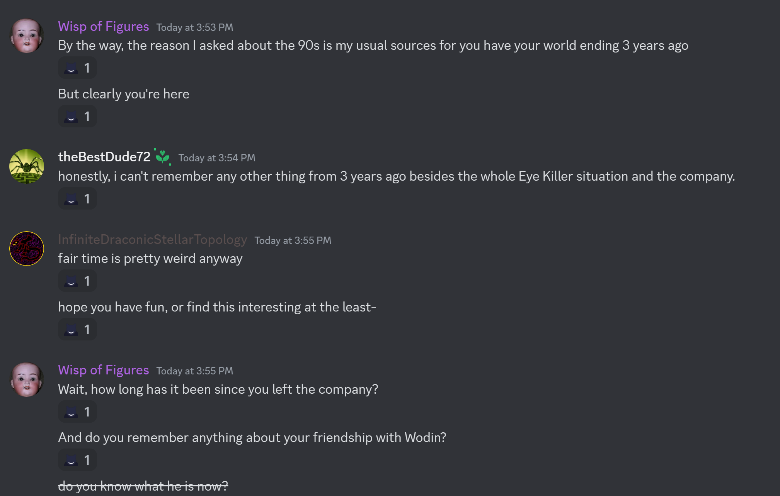The height and width of the screenshot is (496, 780).
Task: Click the "Today at 3:53 PM" timestamp
Action: [194, 27]
